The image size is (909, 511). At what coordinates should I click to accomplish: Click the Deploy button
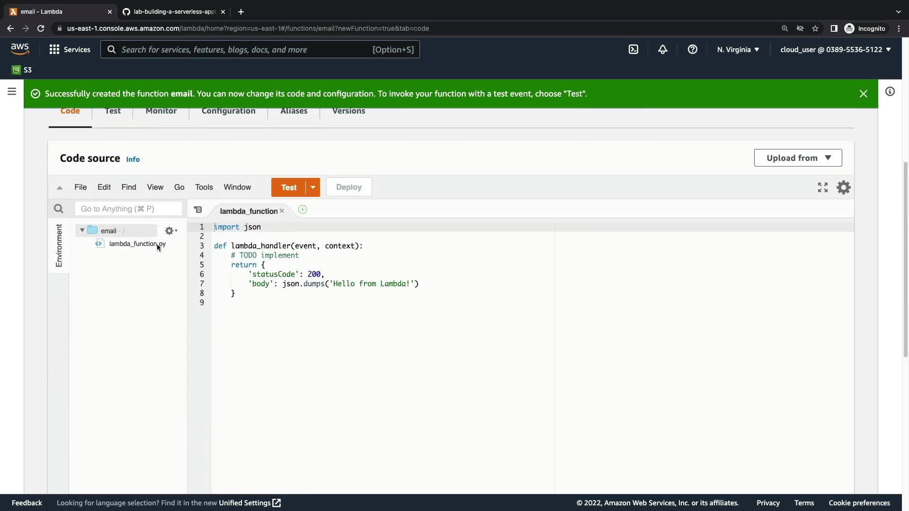coord(348,187)
